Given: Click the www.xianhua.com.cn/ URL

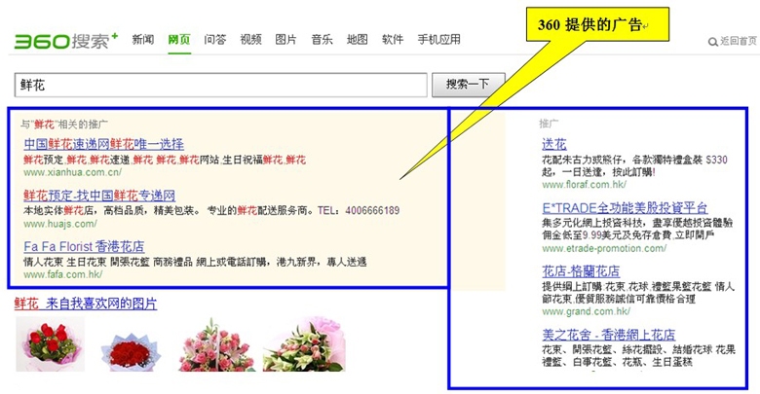Looking at the screenshot, I should (73, 172).
